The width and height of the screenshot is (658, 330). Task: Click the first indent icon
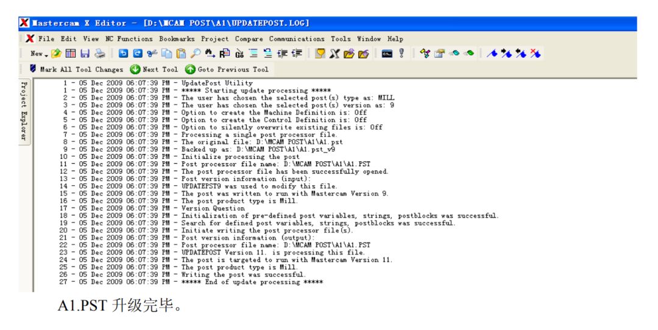tap(283, 54)
